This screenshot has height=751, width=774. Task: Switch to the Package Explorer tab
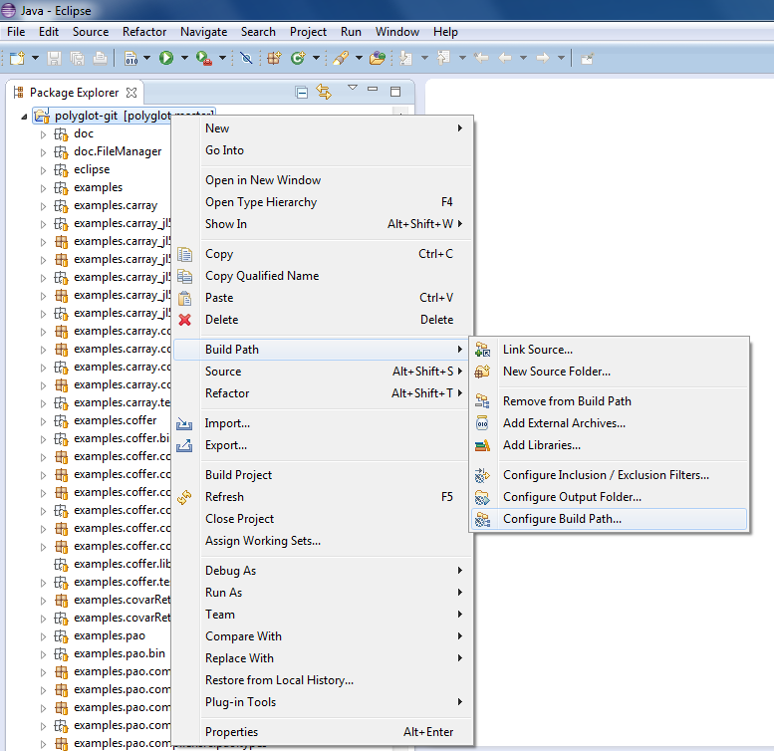74,93
